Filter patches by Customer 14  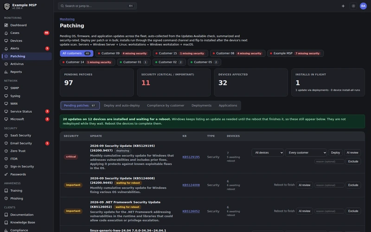(87, 62)
